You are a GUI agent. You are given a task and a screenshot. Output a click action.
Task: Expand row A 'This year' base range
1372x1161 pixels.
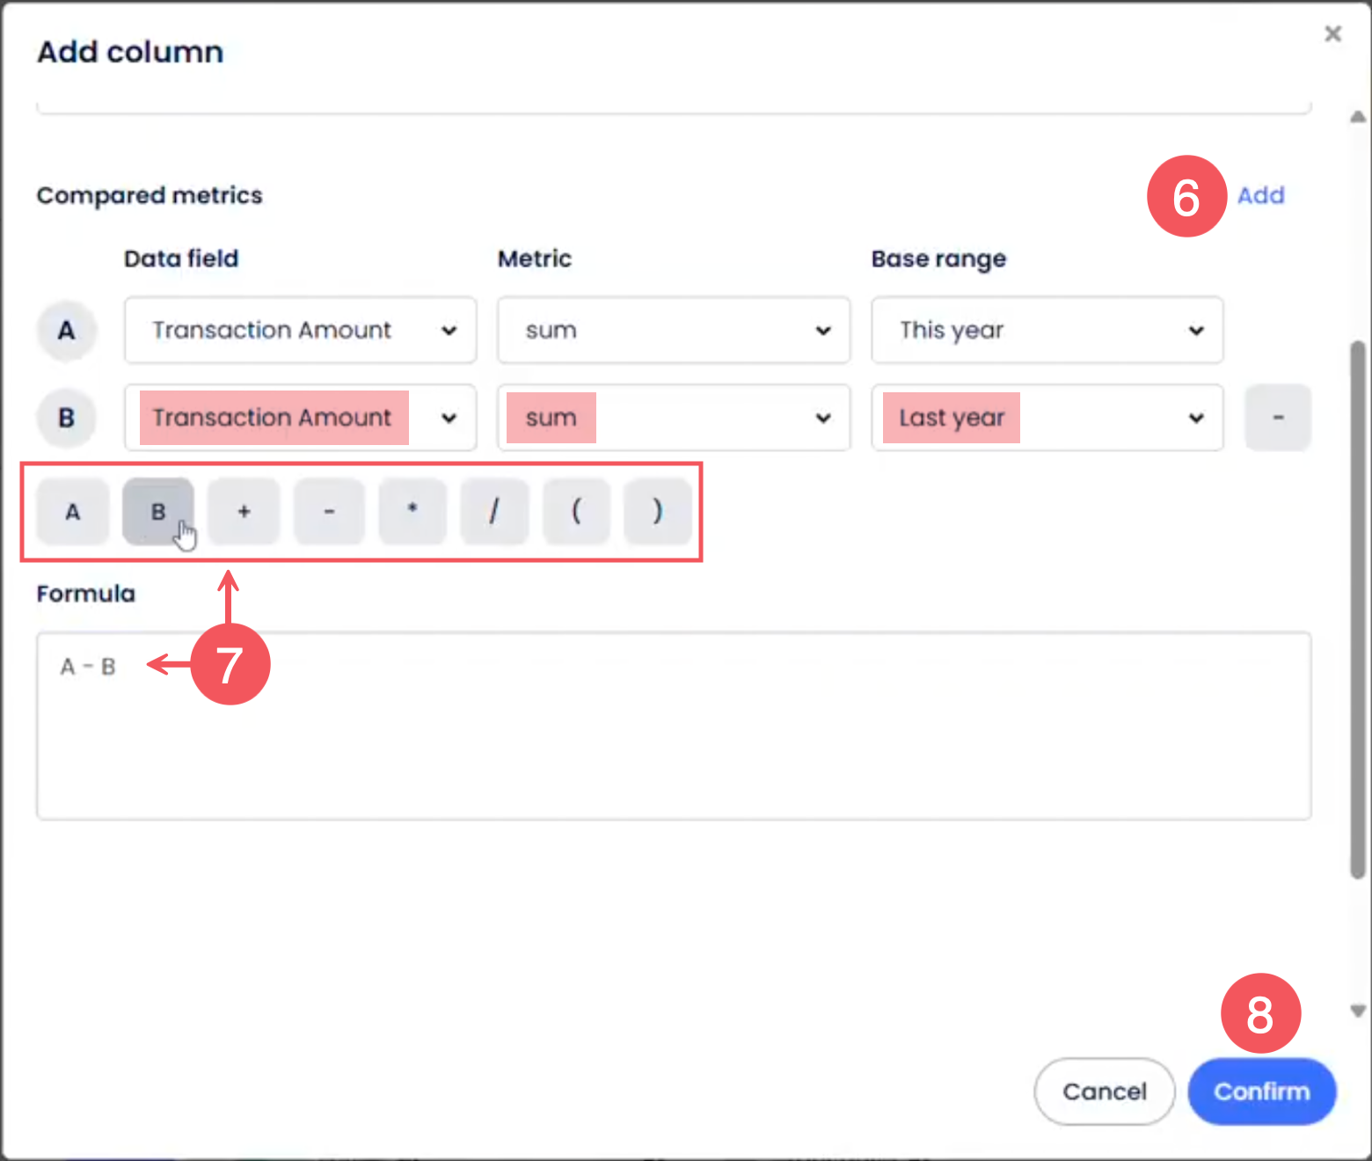tap(1047, 331)
